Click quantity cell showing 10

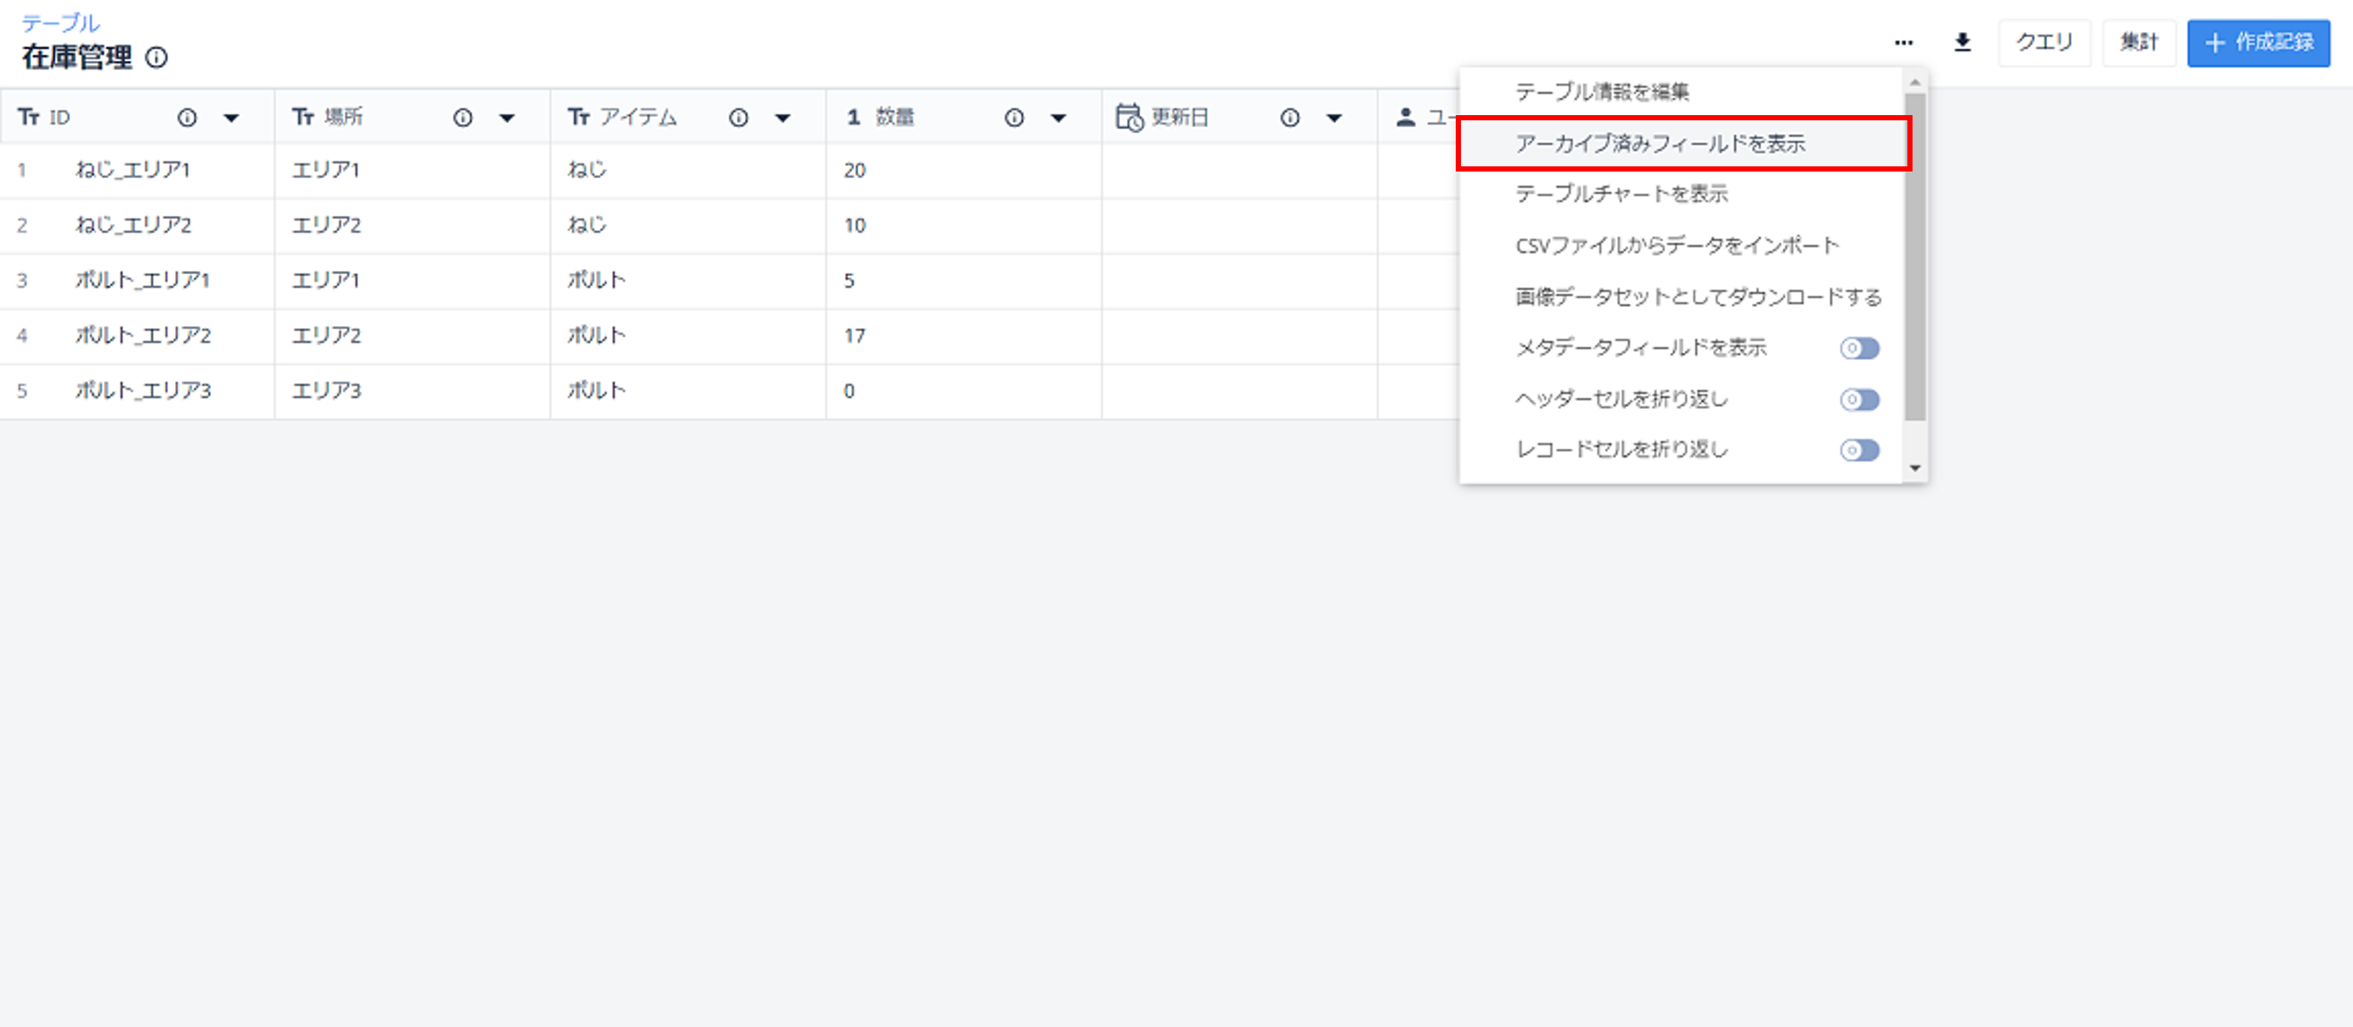963,224
